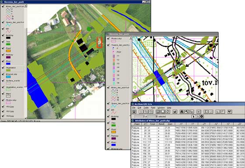Click black Building swatch in left view
The image size is (245, 168).
coord(8,38)
